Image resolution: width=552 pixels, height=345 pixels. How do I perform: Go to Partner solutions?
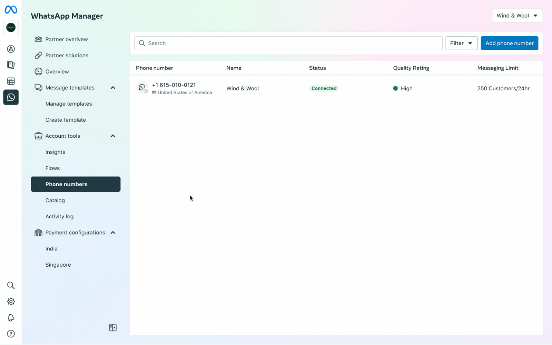point(67,56)
